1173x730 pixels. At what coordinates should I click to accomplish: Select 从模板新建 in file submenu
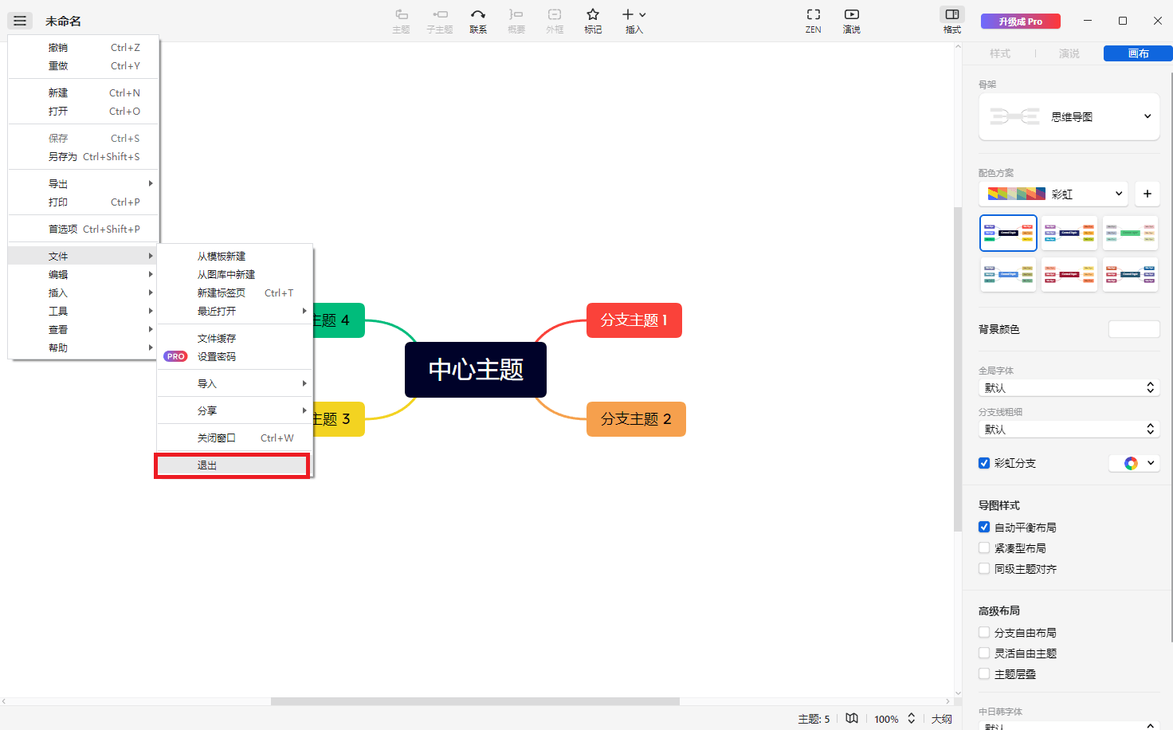[x=235, y=256]
